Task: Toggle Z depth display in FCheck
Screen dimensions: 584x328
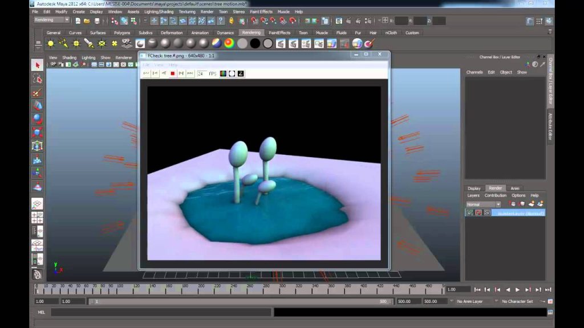Action: [x=241, y=73]
